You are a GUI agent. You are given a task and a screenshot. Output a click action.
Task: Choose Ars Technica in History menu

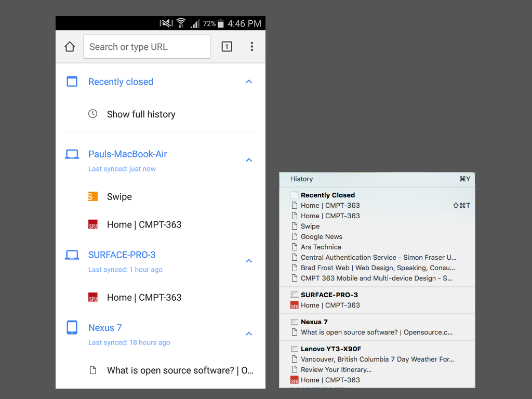click(x=377, y=247)
